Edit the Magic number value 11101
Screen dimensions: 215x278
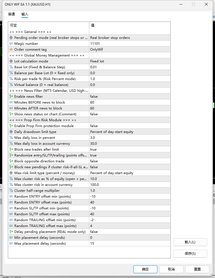[130, 43]
